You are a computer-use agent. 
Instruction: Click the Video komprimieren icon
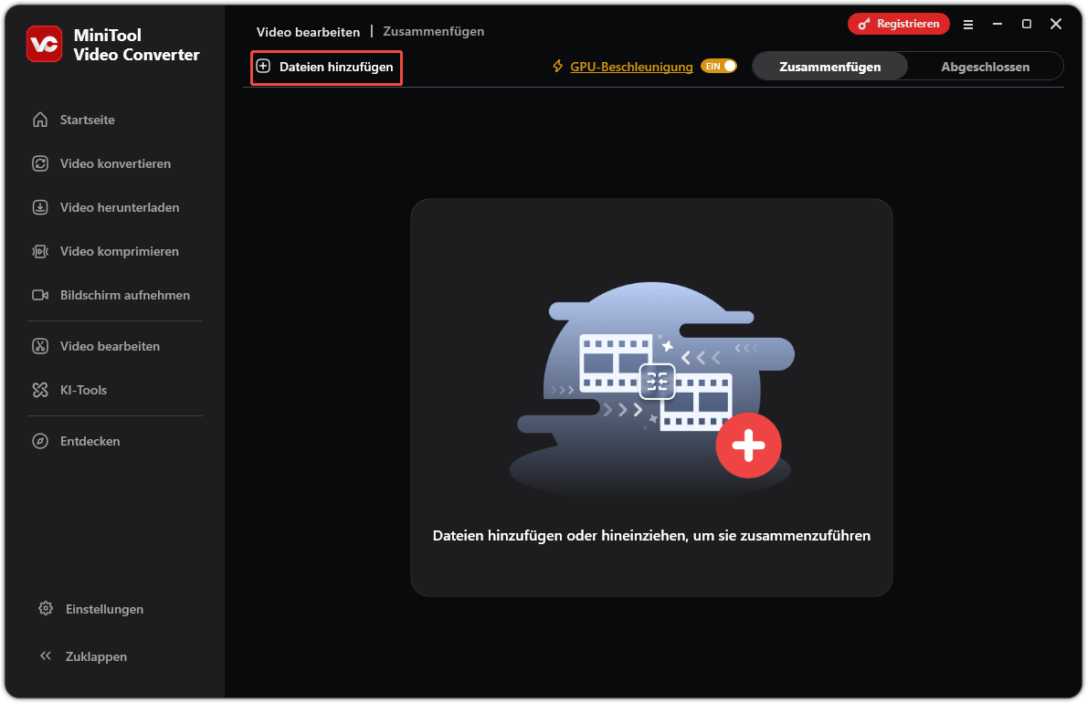click(x=40, y=251)
